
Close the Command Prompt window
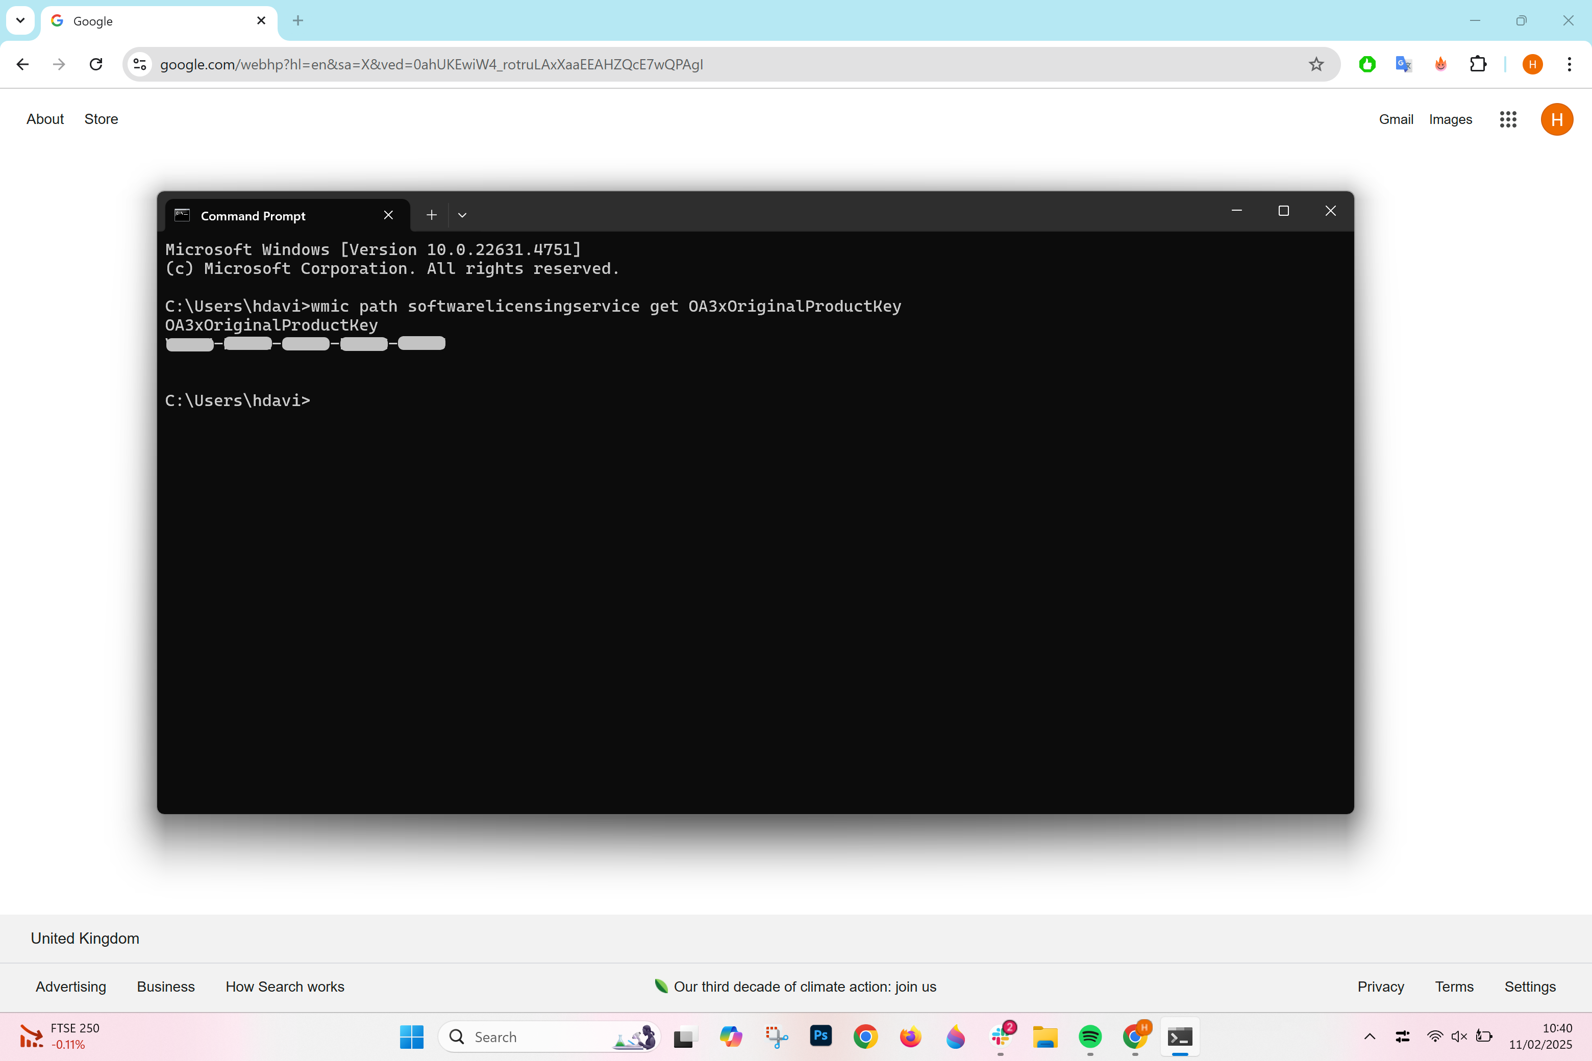(1330, 211)
